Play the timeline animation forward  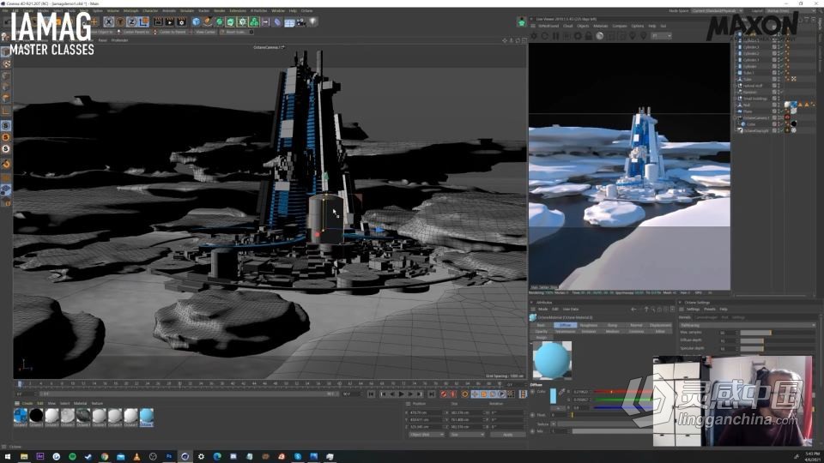(402, 394)
